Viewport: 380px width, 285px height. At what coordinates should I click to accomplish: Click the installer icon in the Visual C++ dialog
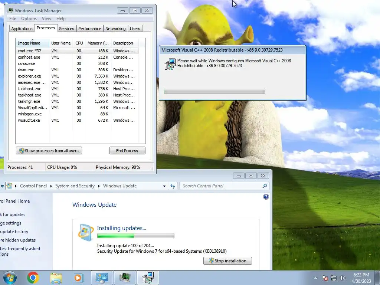pos(170,64)
